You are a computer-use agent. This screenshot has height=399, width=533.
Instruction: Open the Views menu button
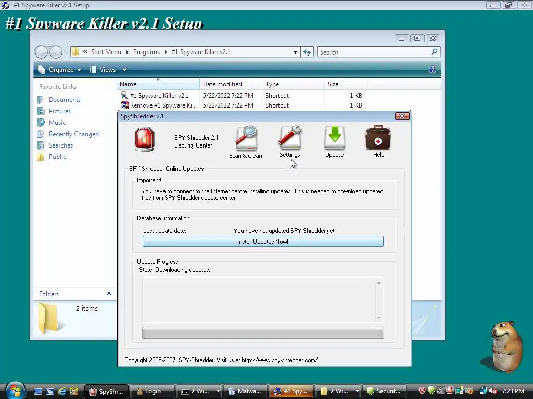point(103,70)
